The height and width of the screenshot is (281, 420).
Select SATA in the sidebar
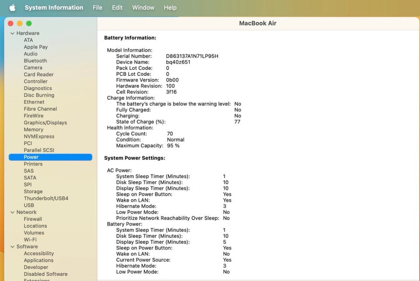pos(30,178)
